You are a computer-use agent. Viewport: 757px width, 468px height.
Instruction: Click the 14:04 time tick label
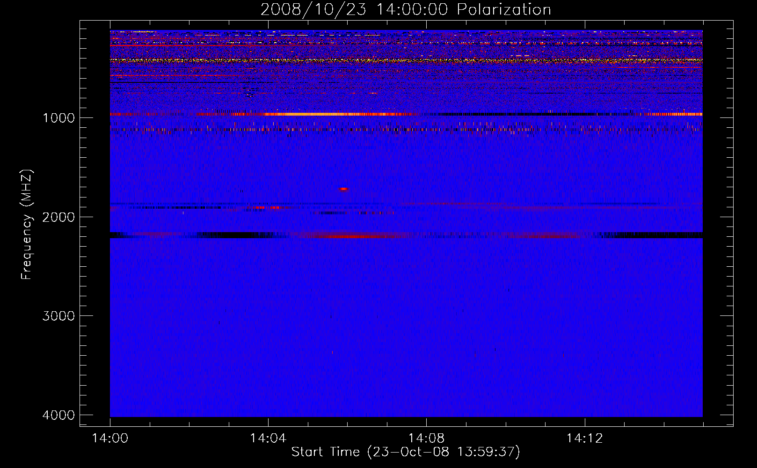(x=268, y=439)
